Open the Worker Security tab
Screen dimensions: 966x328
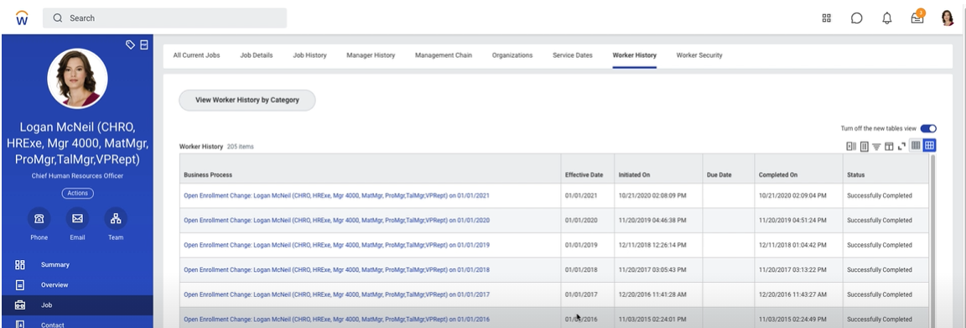[x=699, y=55]
